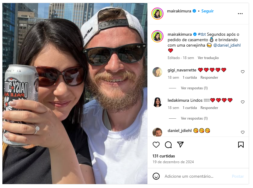The height and width of the screenshot is (188, 253).
Task: Open ledakimura's profile picture
Action: tap(157, 102)
